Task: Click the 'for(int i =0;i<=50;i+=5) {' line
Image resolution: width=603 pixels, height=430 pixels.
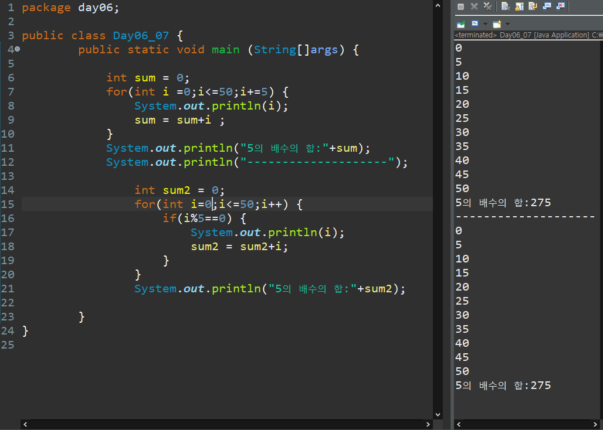Action: point(197,92)
